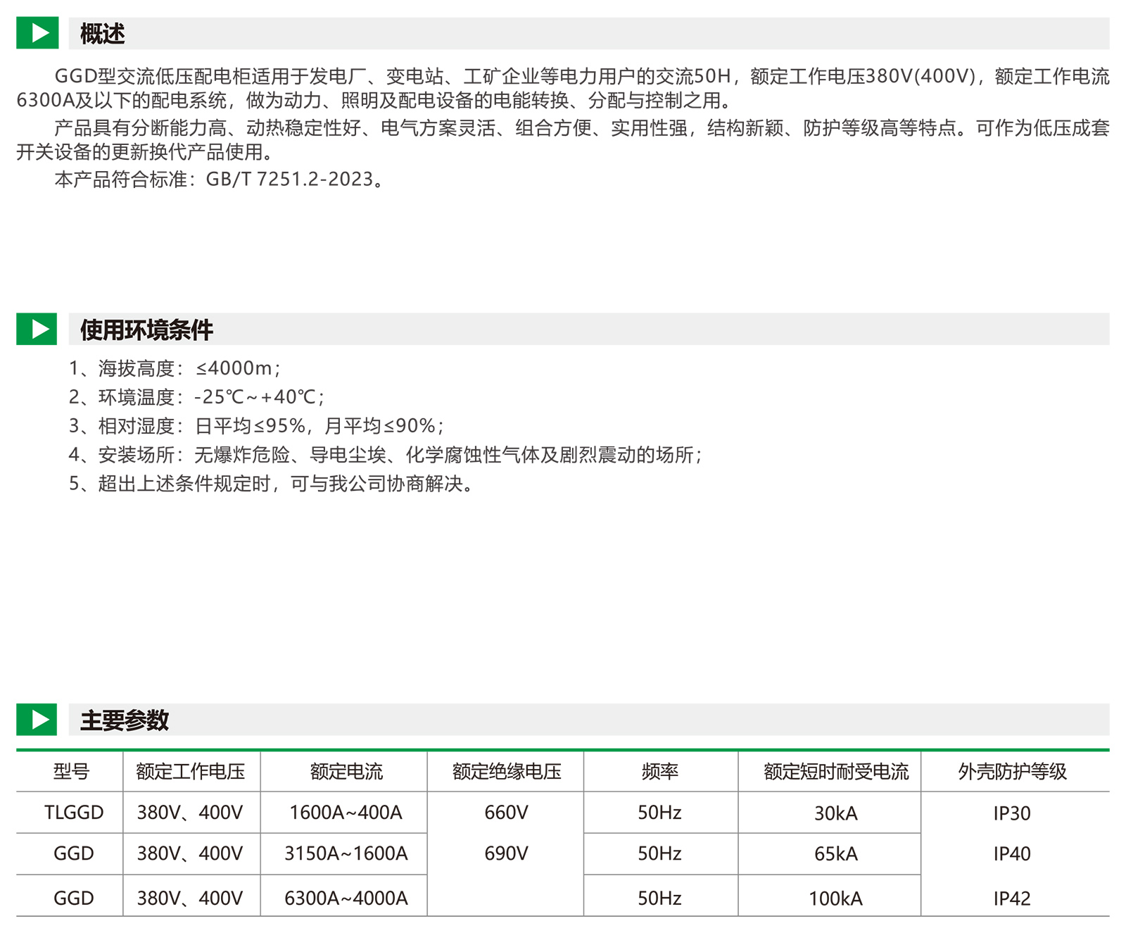
Task: Click the green arrow icon beside 使用环境条件
Action: (37, 329)
